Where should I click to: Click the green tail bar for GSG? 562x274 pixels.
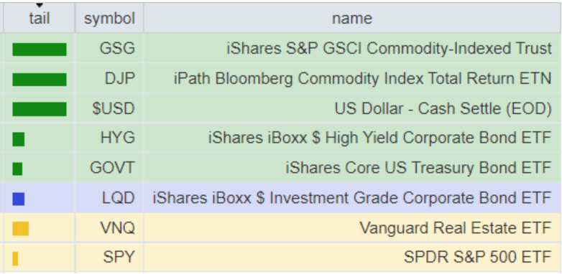[x=40, y=49]
